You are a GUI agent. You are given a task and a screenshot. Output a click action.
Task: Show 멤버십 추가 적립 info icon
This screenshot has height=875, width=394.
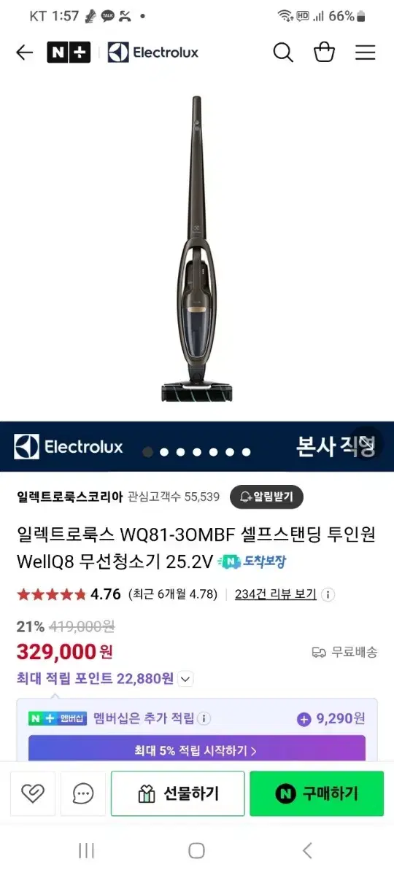pos(204,719)
